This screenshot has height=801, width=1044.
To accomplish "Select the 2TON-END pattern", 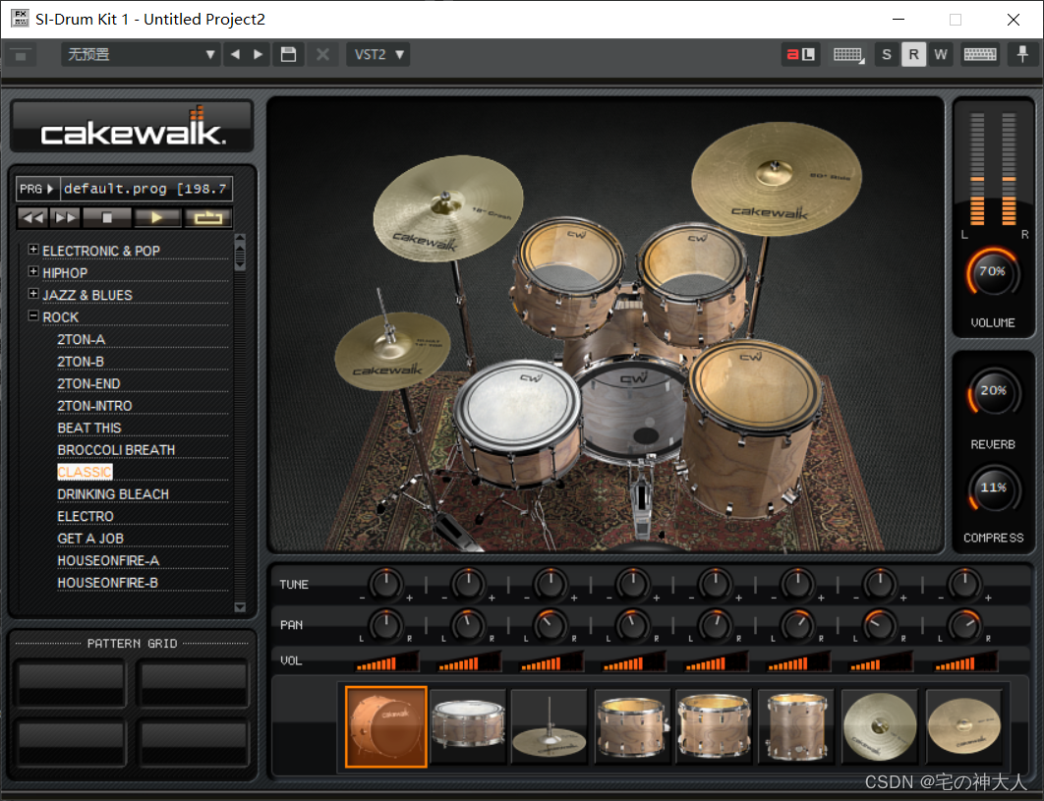I will [88, 383].
